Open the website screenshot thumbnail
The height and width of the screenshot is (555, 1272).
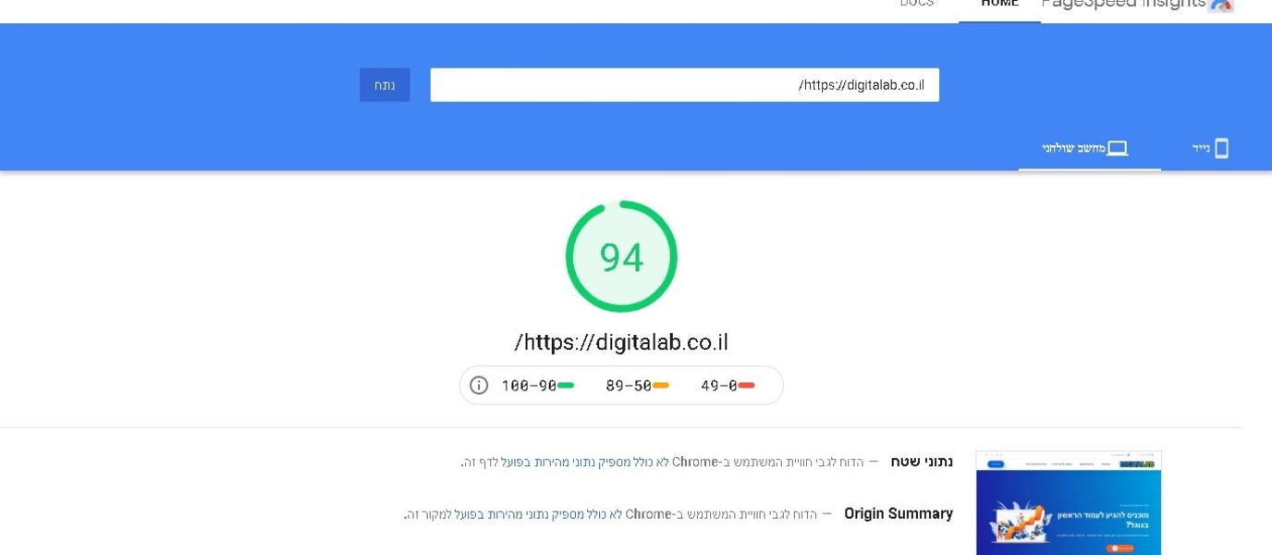(1069, 503)
